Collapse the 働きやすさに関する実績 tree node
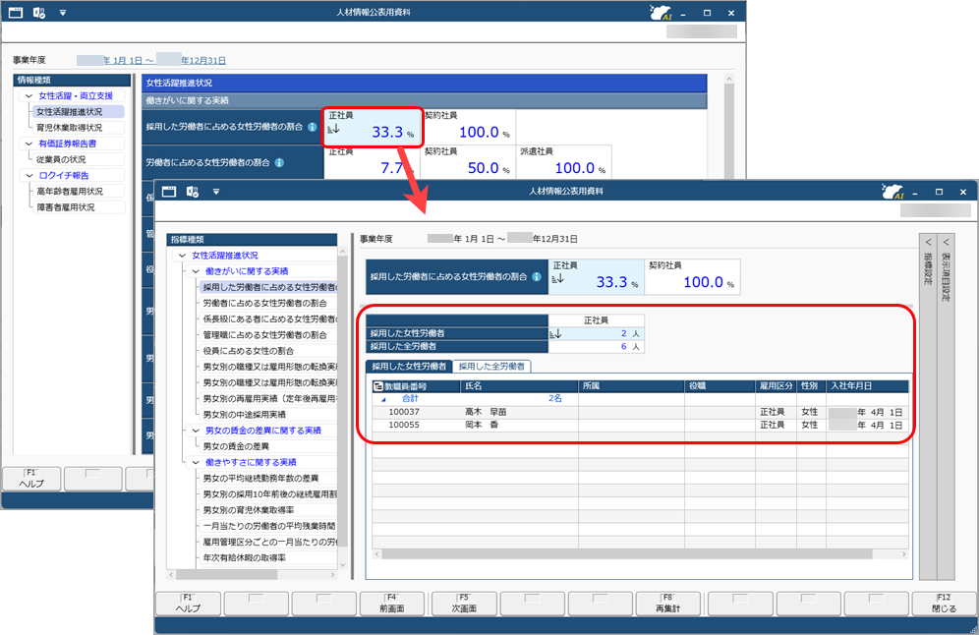 196,463
